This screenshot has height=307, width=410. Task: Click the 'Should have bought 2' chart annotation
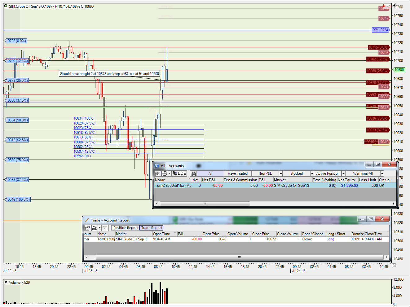tap(109, 74)
